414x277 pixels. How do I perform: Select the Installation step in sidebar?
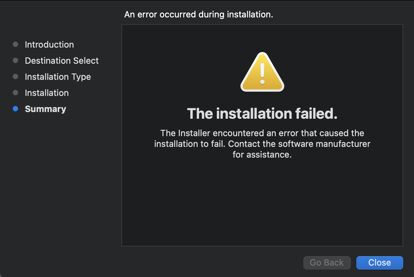[x=47, y=93]
